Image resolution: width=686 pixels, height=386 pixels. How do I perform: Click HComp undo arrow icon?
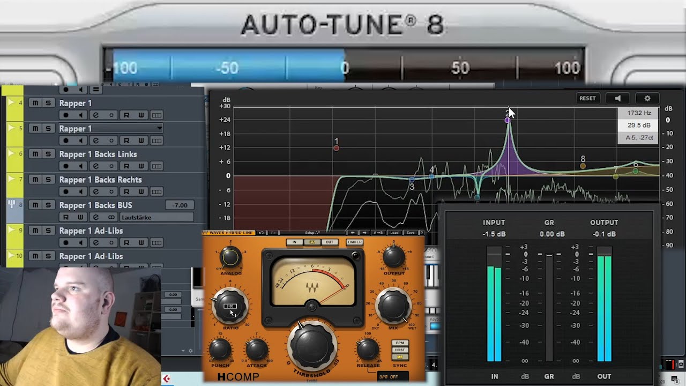point(261,233)
